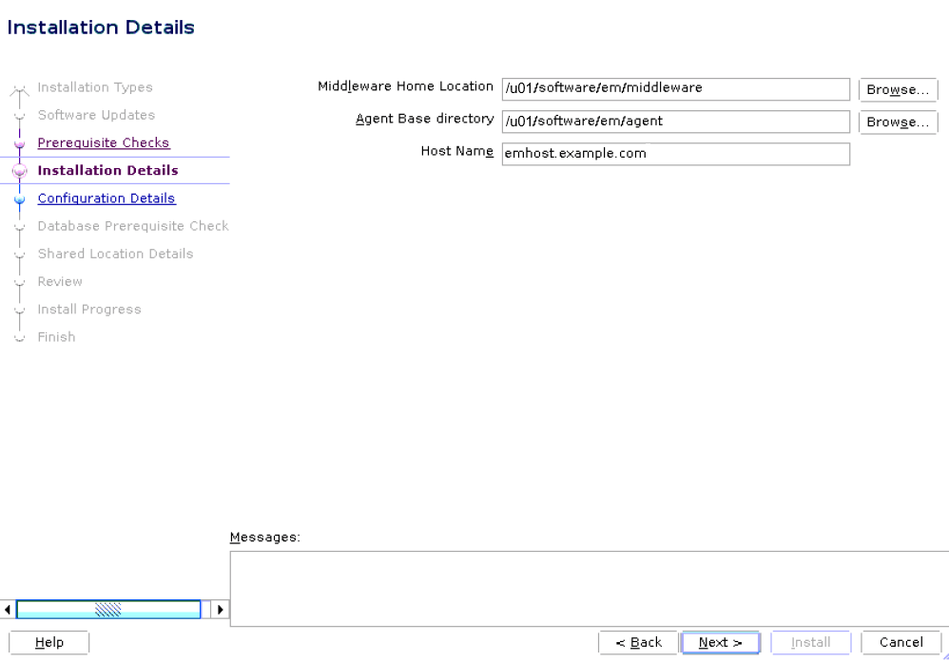The width and height of the screenshot is (949, 661).
Task: Click the Agent Base directory label
Action: 425,119
